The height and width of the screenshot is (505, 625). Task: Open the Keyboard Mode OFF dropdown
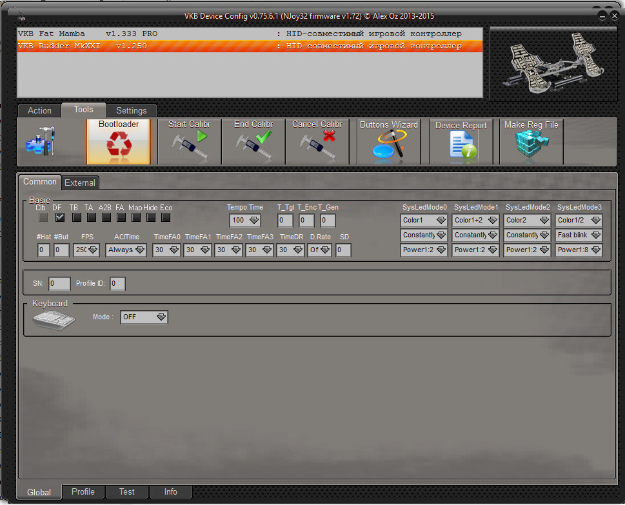[144, 317]
